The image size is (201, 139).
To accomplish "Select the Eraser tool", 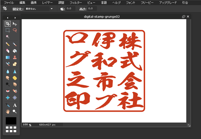I will (x=8, y=51).
